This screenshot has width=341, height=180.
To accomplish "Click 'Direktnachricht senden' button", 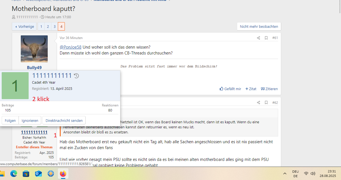I will pos(64,120).
